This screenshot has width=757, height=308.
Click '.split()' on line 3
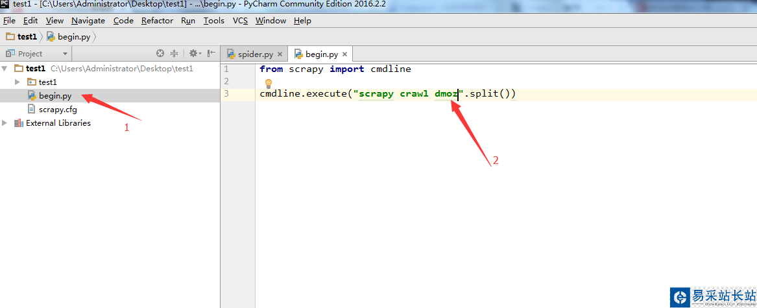coord(487,93)
